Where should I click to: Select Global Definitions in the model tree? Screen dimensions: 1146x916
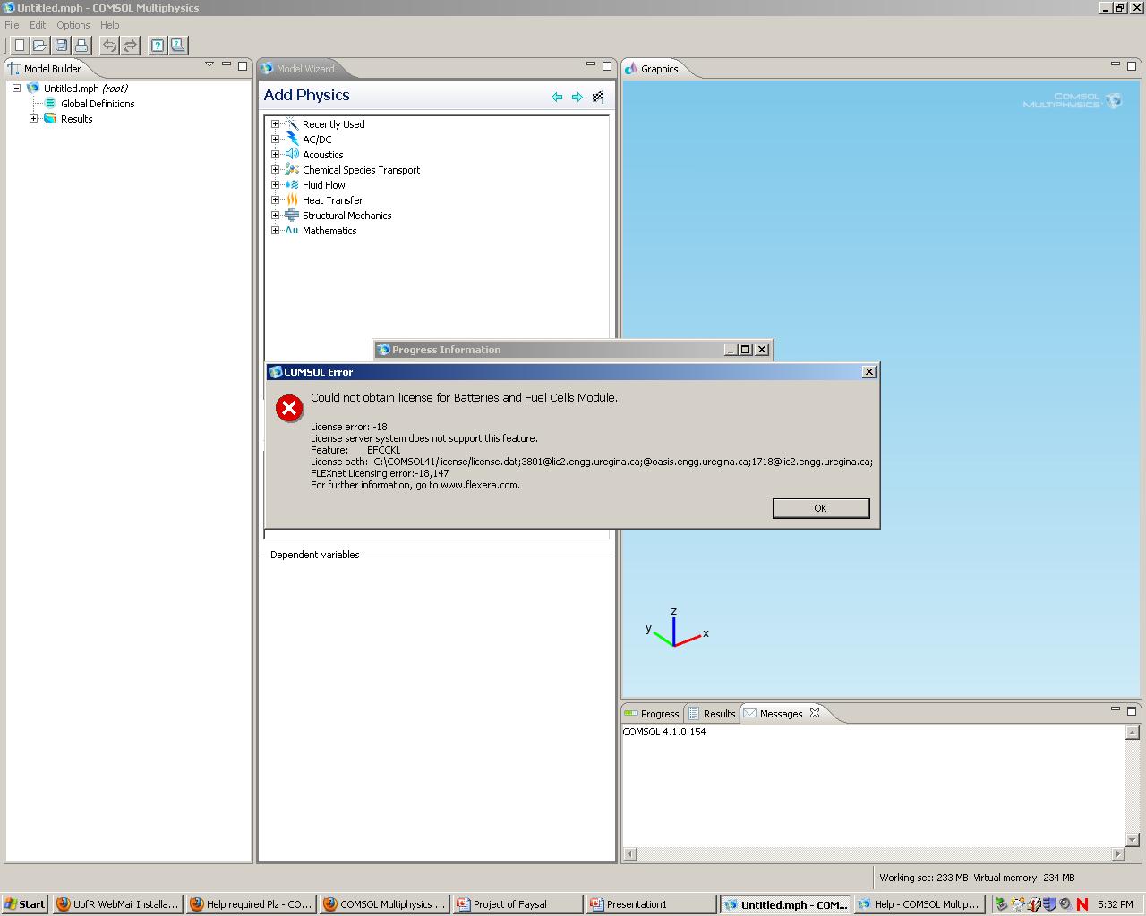click(x=98, y=104)
